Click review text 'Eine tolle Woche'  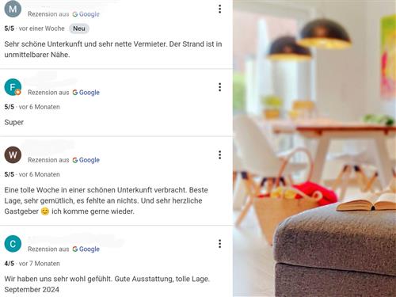click(x=106, y=200)
